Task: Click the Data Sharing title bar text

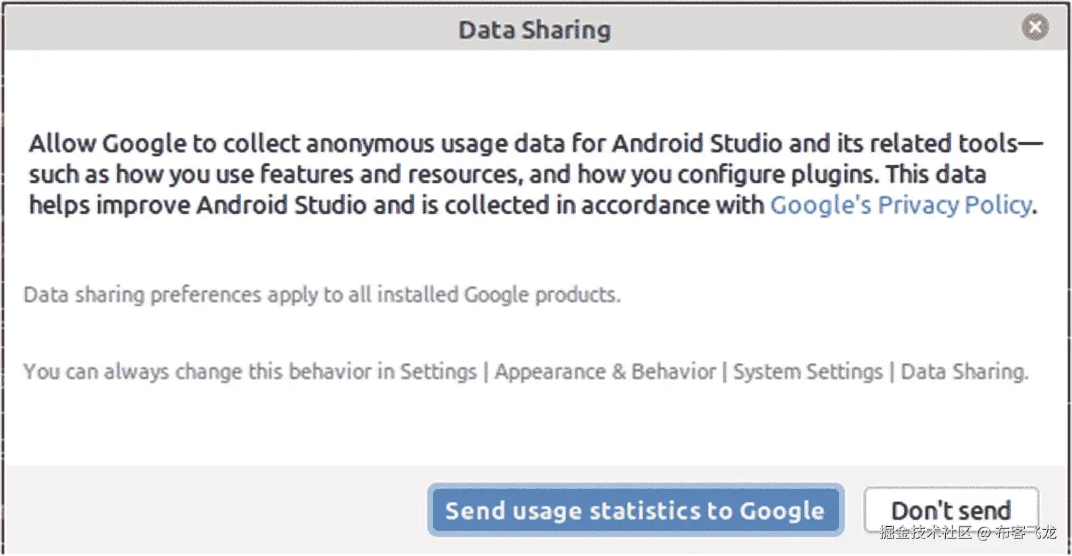Action: click(x=534, y=30)
